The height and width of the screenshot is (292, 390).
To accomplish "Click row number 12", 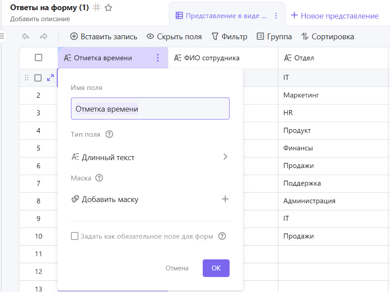I will (38, 272).
